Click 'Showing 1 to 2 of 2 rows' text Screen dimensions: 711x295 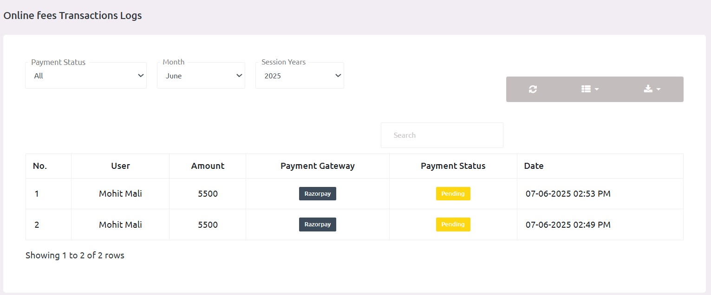coord(75,256)
